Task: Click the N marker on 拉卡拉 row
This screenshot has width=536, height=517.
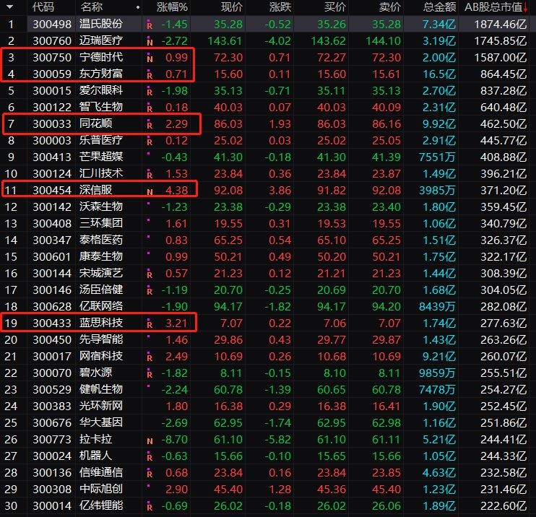Action: click(x=150, y=440)
